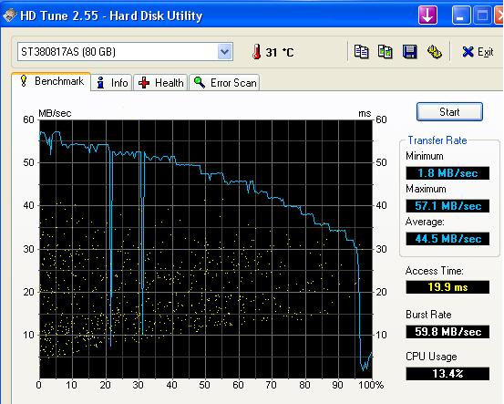Start the benchmark test
This screenshot has height=404, width=504.
(449, 112)
